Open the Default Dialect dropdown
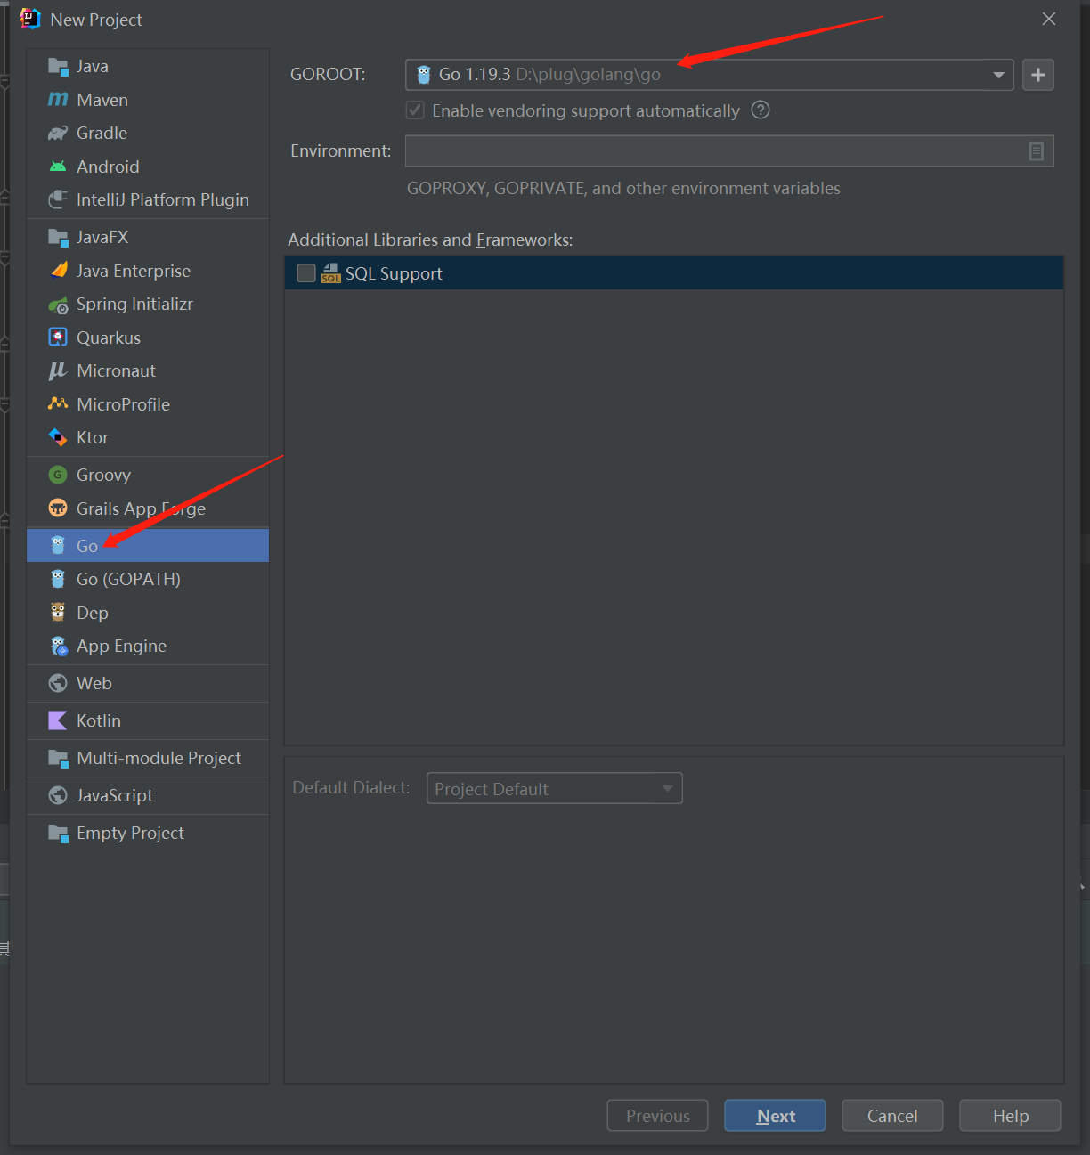Image resolution: width=1090 pixels, height=1155 pixels. click(555, 788)
